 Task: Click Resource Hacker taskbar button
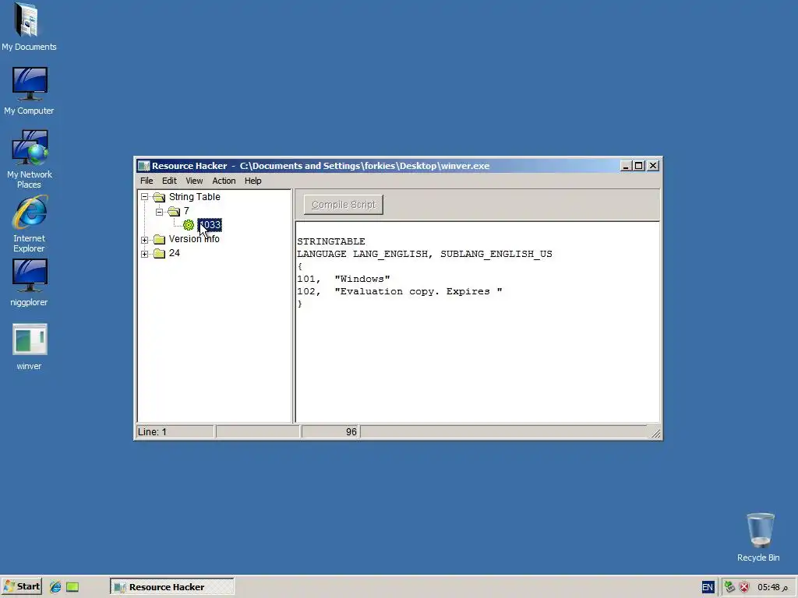tap(172, 587)
